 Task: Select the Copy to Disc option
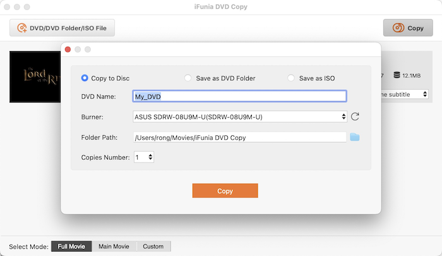85,78
